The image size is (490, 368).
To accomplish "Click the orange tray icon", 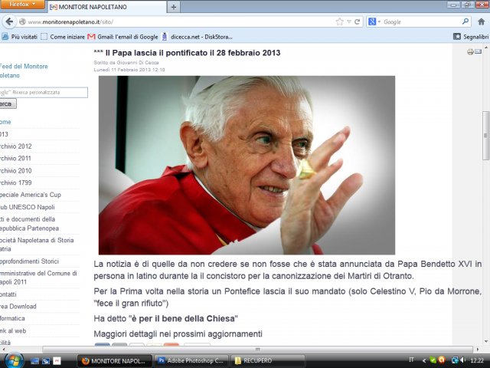I will pyautogui.click(x=442, y=360).
